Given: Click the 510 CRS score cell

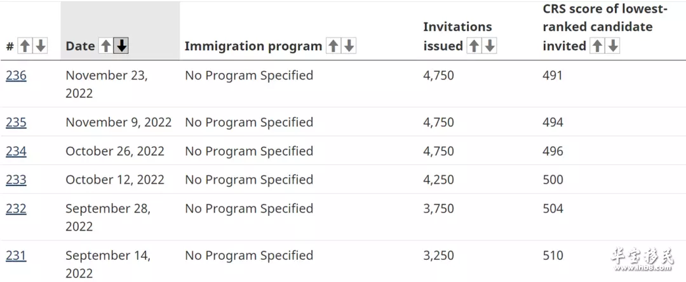Looking at the screenshot, I should (x=553, y=255).
